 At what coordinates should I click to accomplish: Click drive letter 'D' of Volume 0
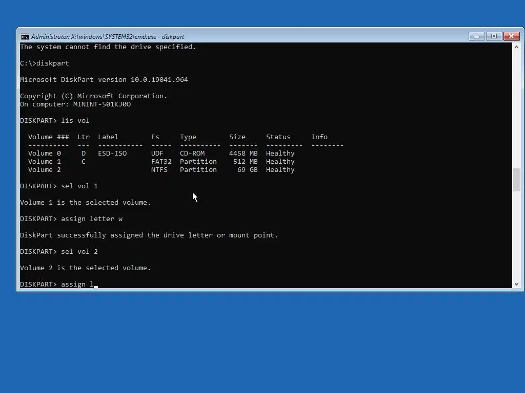click(84, 154)
